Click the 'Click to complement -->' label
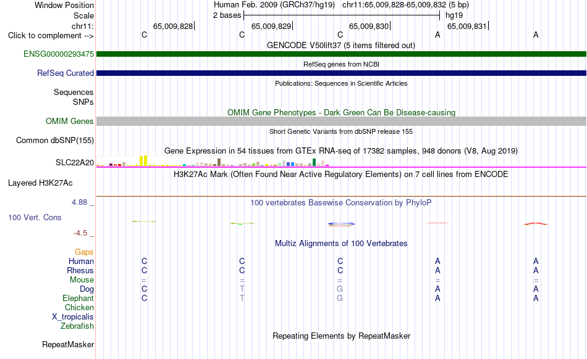This screenshot has height=359, width=587. click(x=51, y=36)
